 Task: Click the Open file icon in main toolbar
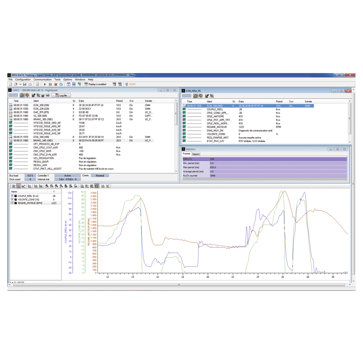pyautogui.click(x=16, y=84)
